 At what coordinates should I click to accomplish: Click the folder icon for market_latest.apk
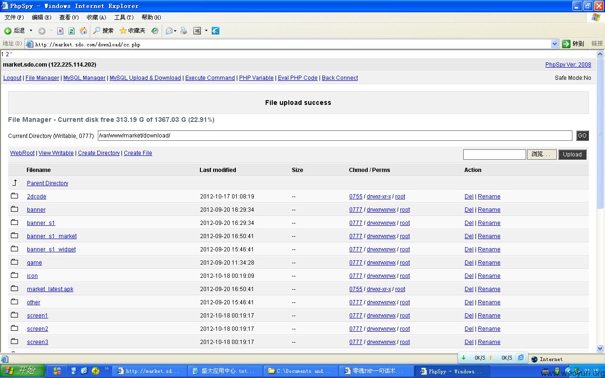[x=15, y=289]
